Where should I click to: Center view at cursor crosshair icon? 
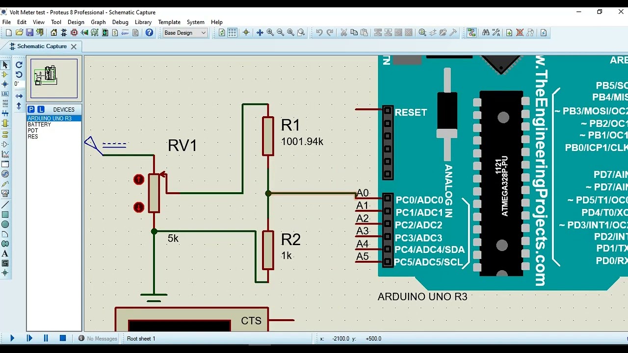coord(246,33)
